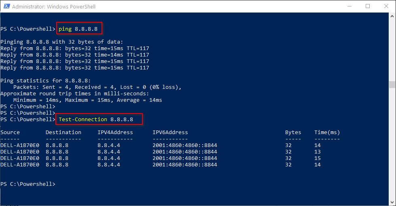Click the highlighted 'ping 8.8.8.8' command
396x206 pixels.
(79, 29)
